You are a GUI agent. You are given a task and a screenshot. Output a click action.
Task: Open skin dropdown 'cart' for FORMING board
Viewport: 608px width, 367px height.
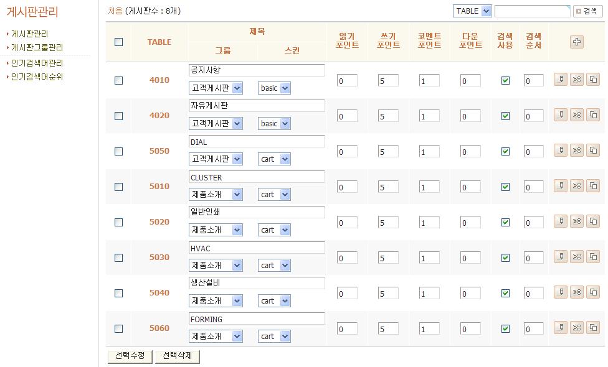coord(274,336)
